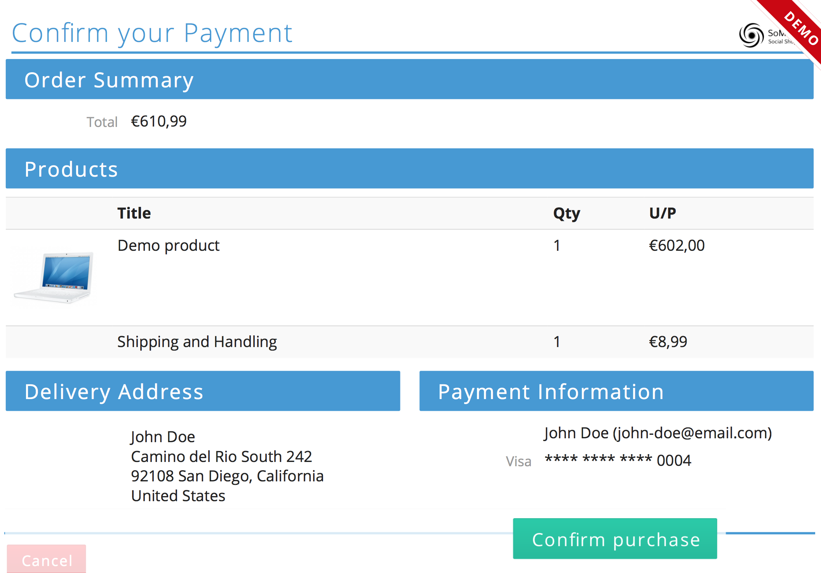Click the Camino del Rio South address line
821x573 pixels.
pos(221,457)
